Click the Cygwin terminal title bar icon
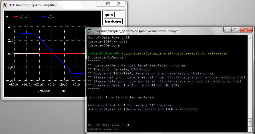This screenshot has height=134, width=255. tap(89, 31)
